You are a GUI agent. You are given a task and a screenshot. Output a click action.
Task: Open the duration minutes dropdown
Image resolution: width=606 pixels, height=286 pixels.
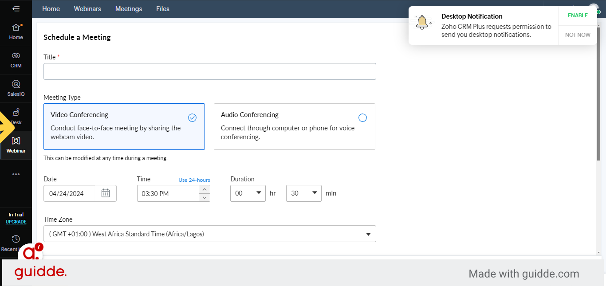coord(304,193)
